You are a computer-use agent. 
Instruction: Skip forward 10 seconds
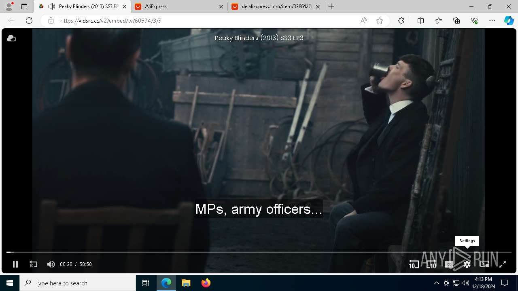[x=431, y=264]
